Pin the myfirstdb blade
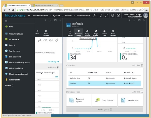Image resolution: width=151 pixels, height=118 pixels. pos(129,20)
